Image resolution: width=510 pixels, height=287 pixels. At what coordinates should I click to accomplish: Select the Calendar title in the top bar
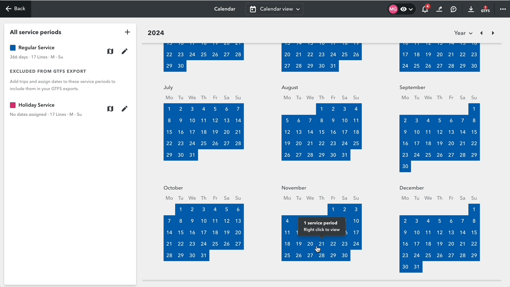coord(224,9)
